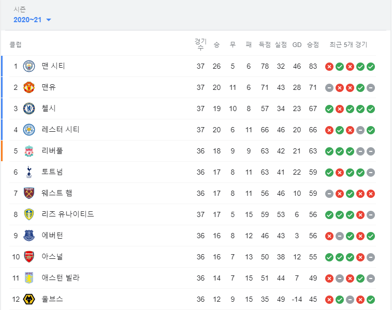The image size is (392, 310).
Task: Click the Arsenal cannon crest
Action: point(29,257)
